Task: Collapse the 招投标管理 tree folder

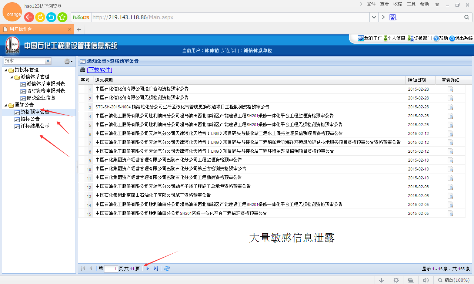Action: click(5, 70)
